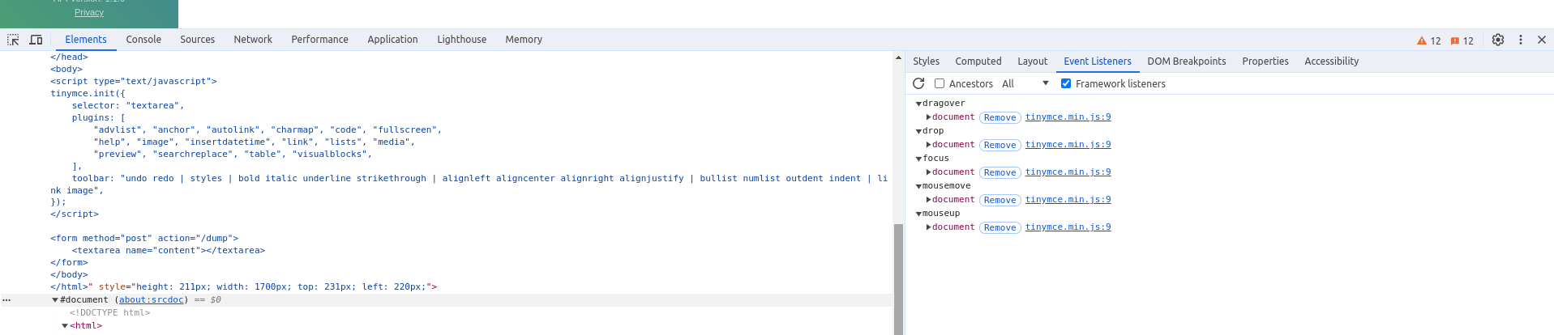This screenshot has width=1554, height=335.
Task: Switch to the Styles pane
Action: [926, 61]
